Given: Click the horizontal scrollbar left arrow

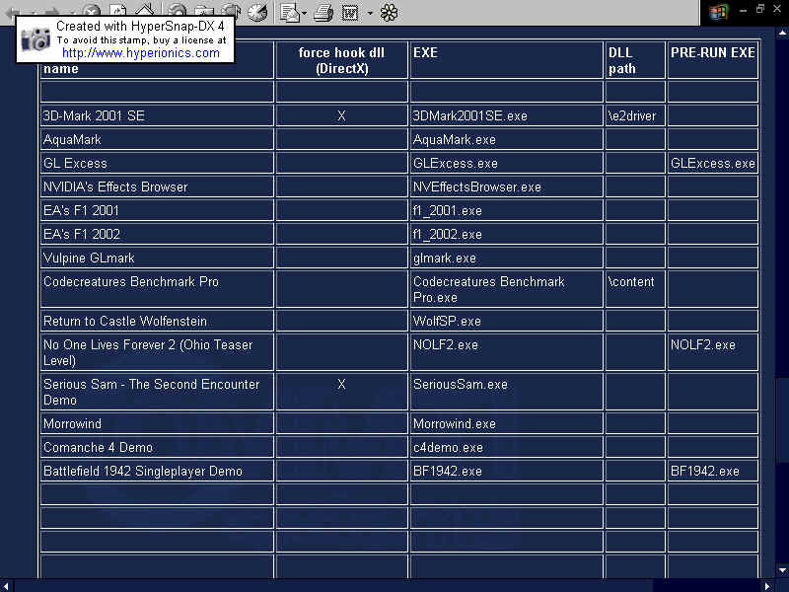Looking at the screenshot, I should (x=6, y=586).
